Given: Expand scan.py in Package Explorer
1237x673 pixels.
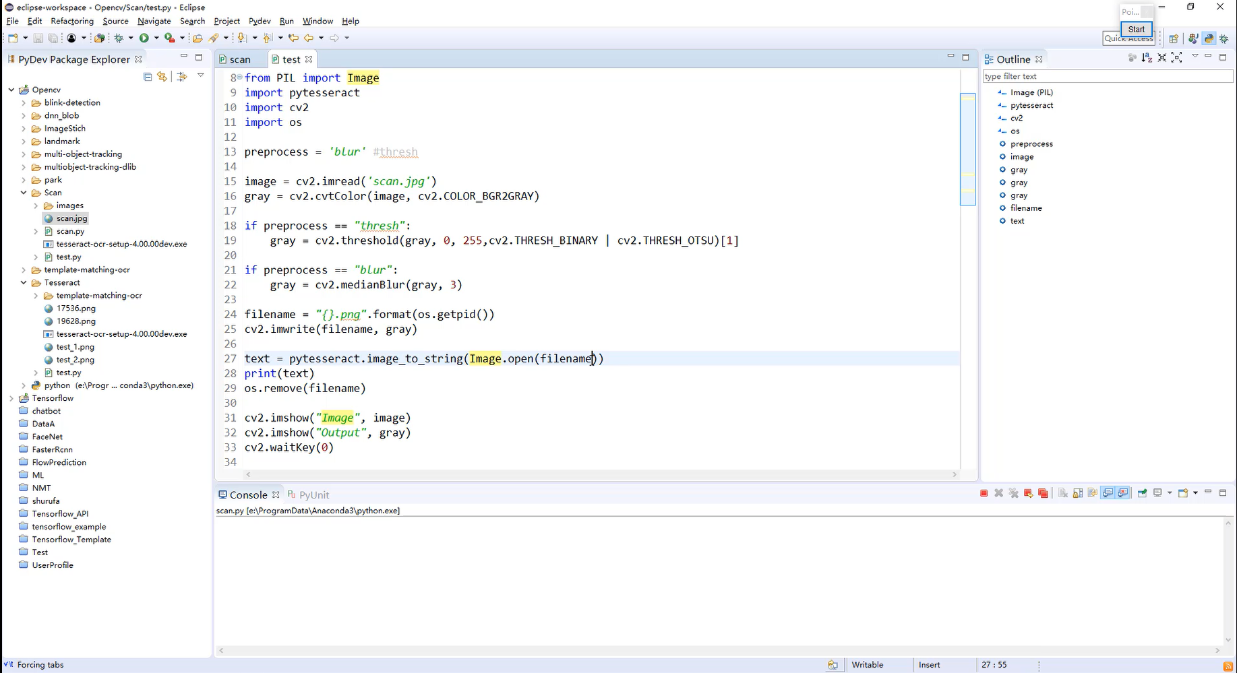Looking at the screenshot, I should pyautogui.click(x=36, y=231).
